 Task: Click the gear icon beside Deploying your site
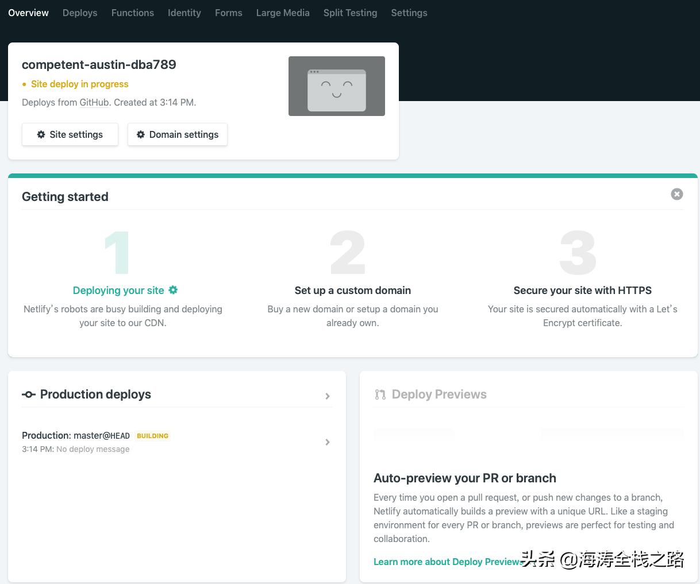172,290
